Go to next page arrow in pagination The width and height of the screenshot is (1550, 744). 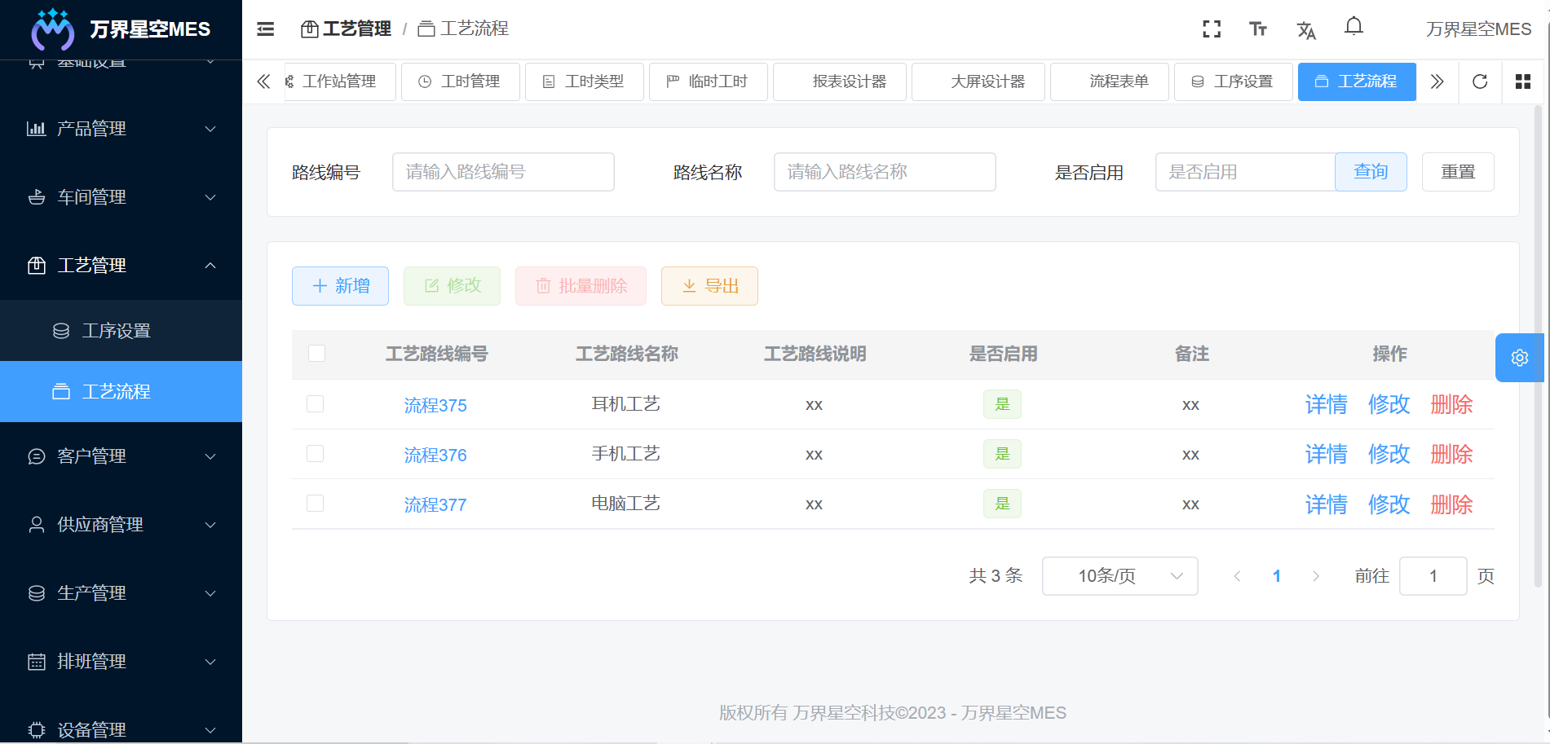click(x=1315, y=576)
